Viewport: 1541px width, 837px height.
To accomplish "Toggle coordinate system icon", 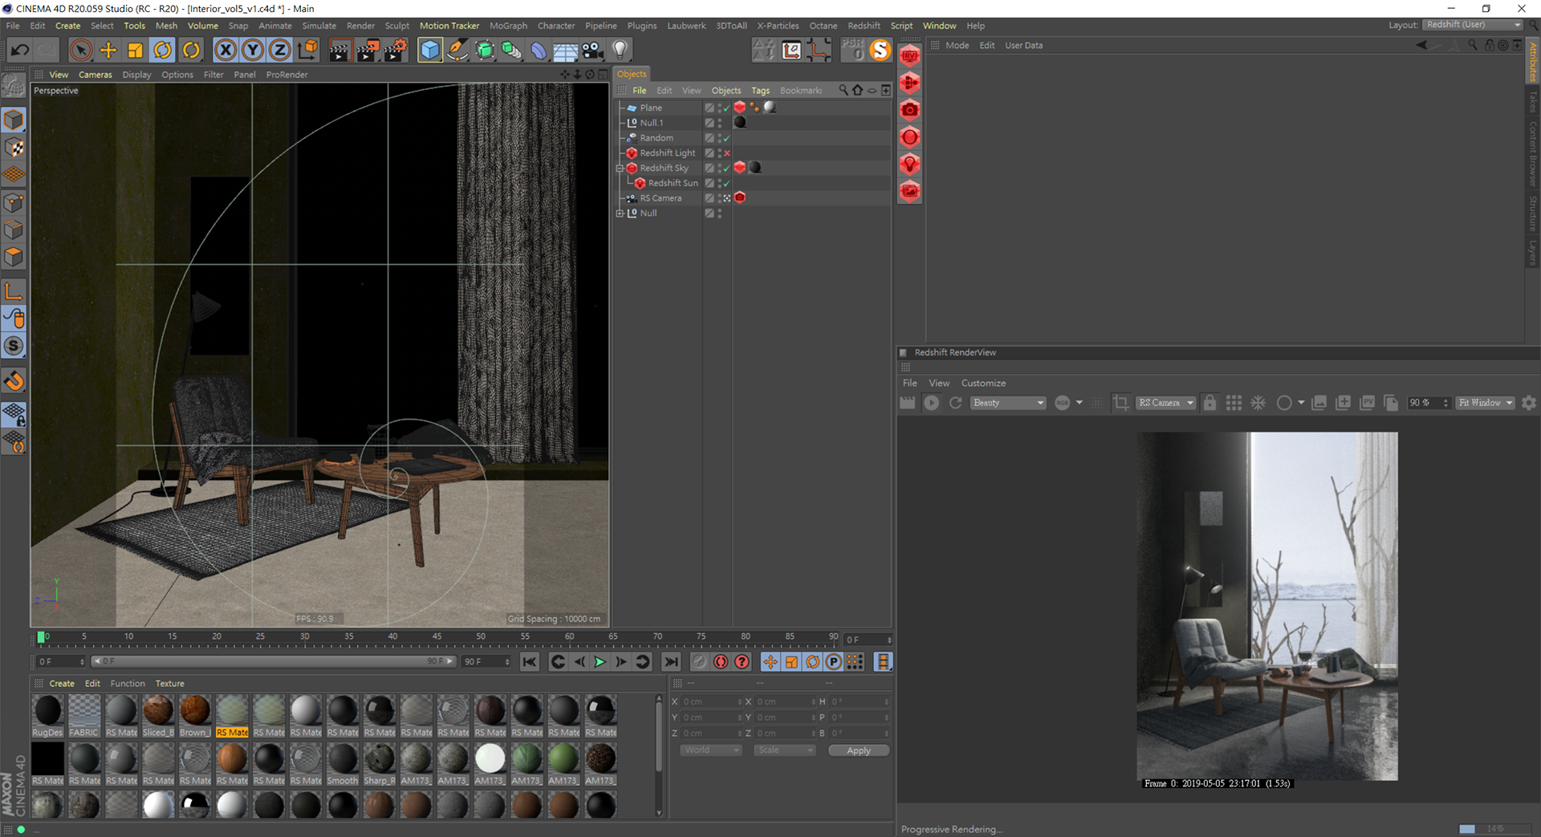I will [307, 50].
